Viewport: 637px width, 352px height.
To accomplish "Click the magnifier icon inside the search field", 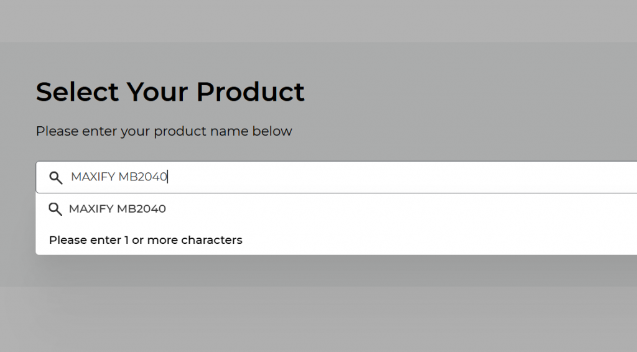I will tap(55, 177).
